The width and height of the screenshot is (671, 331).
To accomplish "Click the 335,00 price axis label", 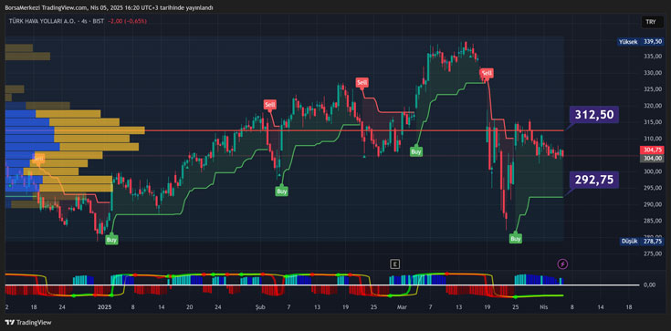I will coord(653,57).
